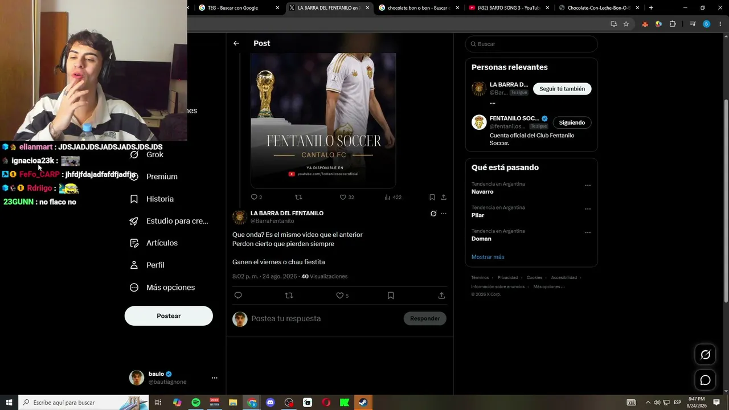The height and width of the screenshot is (410, 729).
Task: Like the image post with 32 likes
Action: click(347, 197)
